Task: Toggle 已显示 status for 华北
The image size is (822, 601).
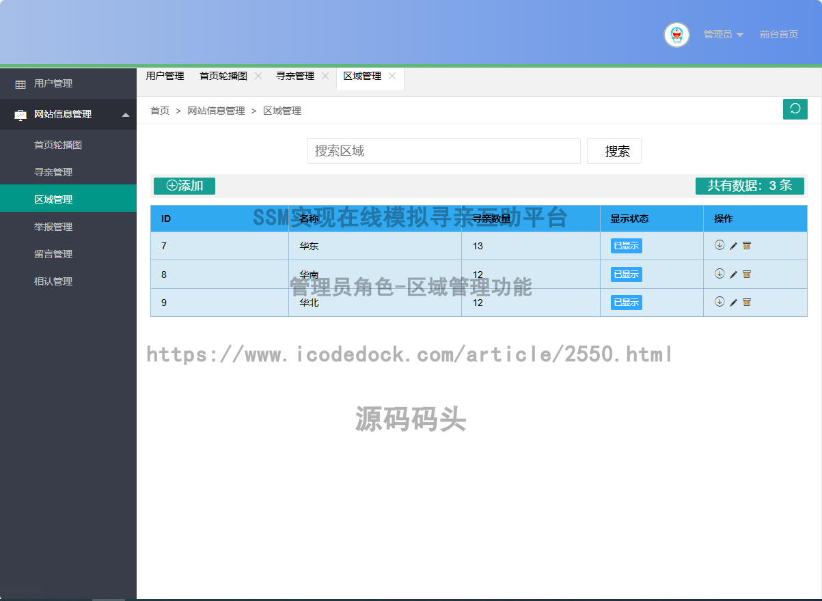Action: pyautogui.click(x=627, y=303)
